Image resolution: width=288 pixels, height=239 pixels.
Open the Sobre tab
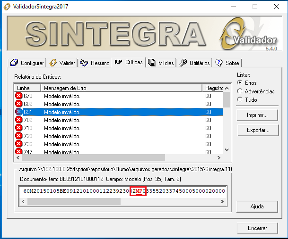coord(227,63)
